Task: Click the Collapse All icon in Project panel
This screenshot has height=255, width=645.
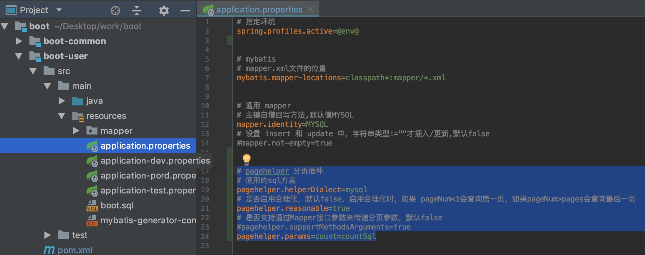Action: tap(136, 10)
